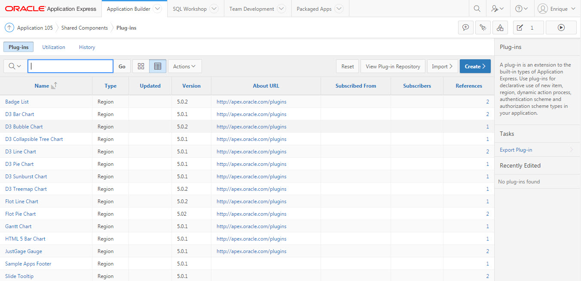Enable the report view layout toggle
The height and width of the screenshot is (281, 581).
pyautogui.click(x=157, y=66)
